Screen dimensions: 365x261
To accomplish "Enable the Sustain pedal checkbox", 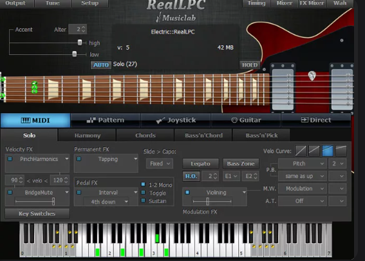I will [x=143, y=200].
